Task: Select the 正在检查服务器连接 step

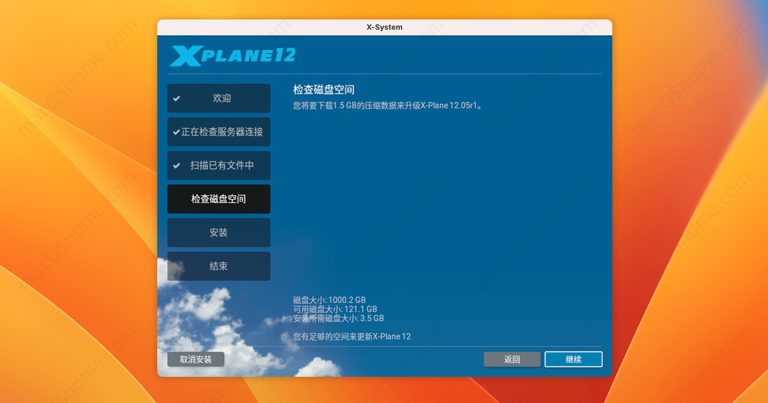Action: (219, 132)
